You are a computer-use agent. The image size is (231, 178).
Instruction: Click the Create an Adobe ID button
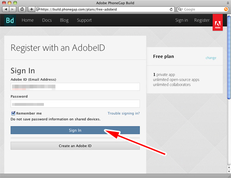click(x=75, y=146)
